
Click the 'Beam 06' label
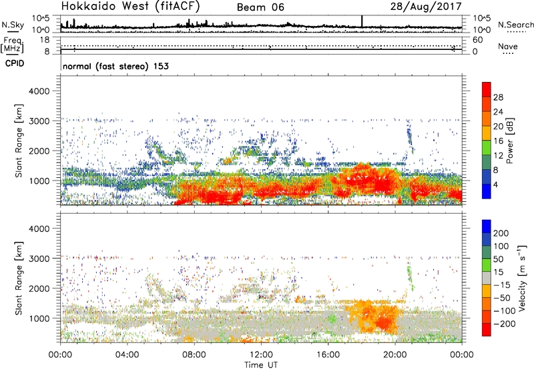260,7
